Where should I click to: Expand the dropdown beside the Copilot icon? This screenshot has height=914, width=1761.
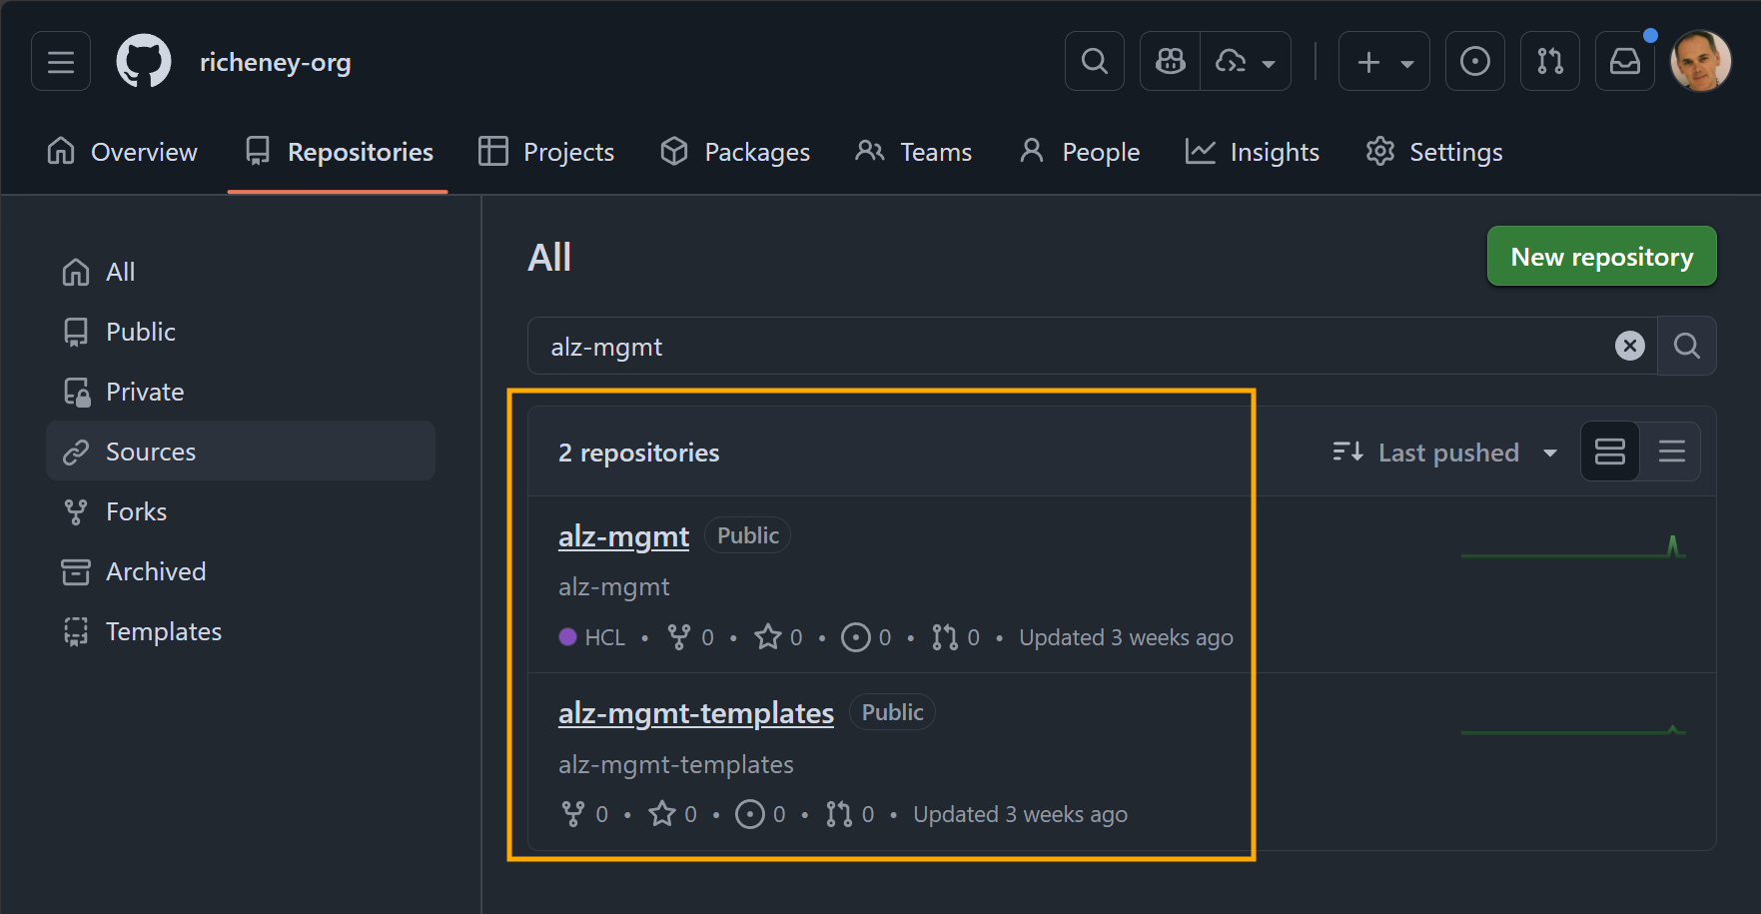1246,62
